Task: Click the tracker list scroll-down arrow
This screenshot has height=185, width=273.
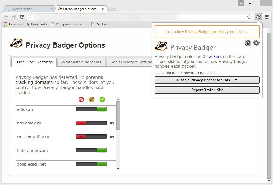Action: (118, 169)
